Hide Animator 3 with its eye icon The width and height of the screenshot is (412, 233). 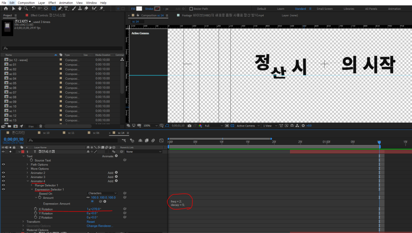3,177
